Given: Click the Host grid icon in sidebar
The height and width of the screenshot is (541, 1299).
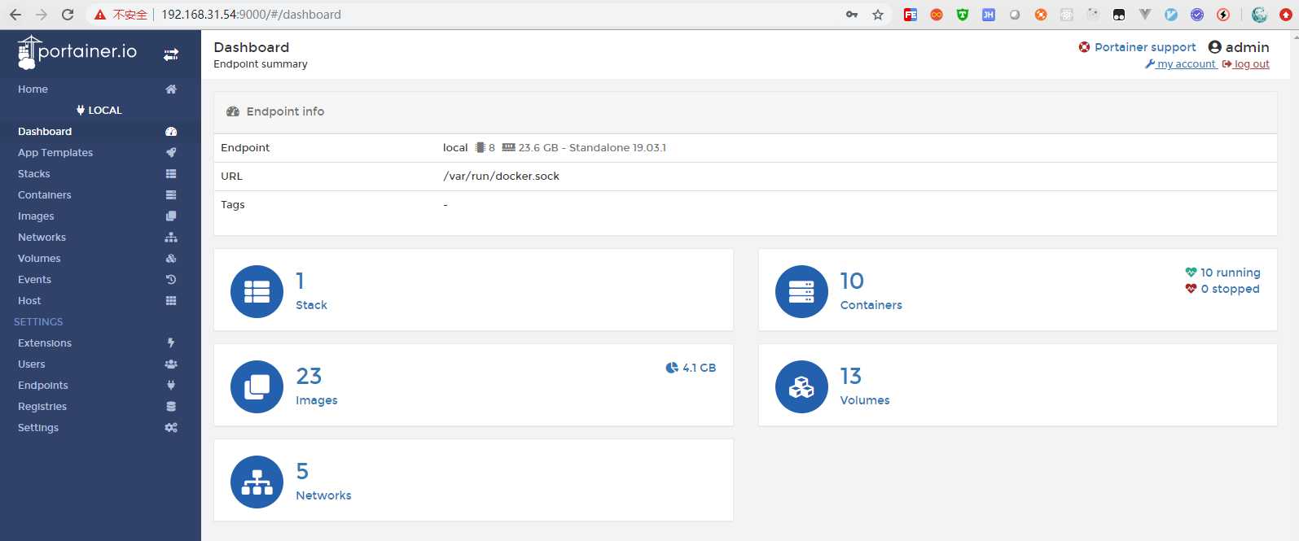Looking at the screenshot, I should [x=171, y=301].
